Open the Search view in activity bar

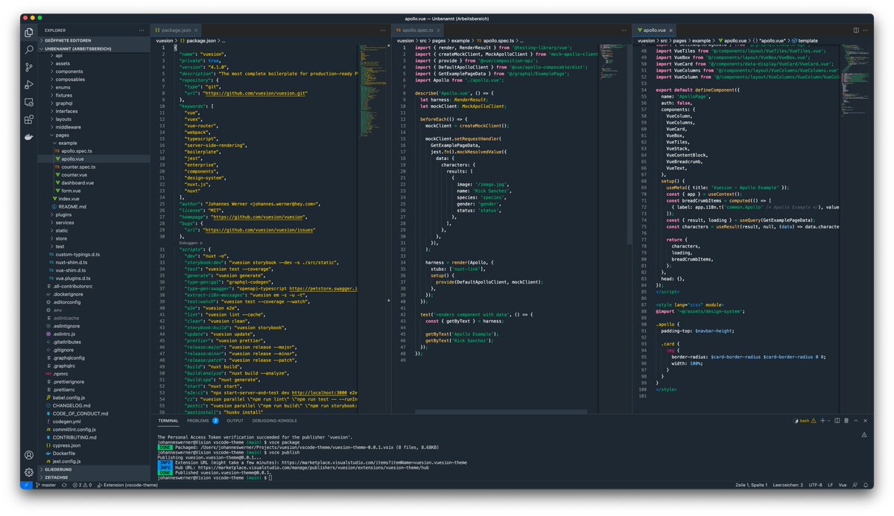pyautogui.click(x=29, y=49)
